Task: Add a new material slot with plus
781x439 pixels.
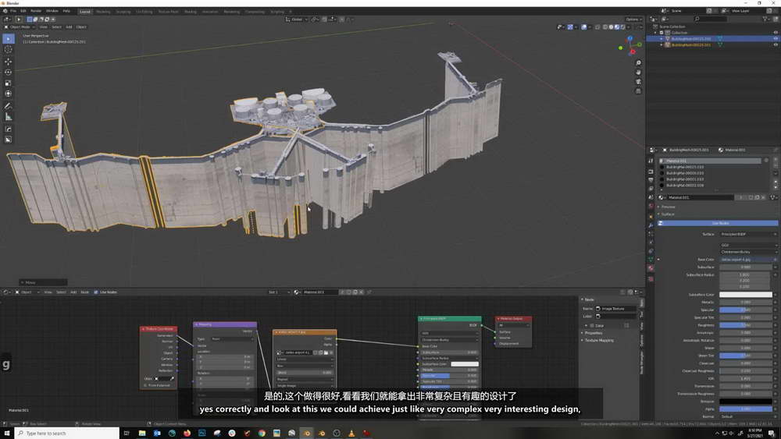Action: [x=776, y=161]
